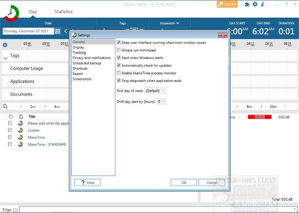This screenshot has width=299, height=213.
Task: Click the 'ManicTime - STANDARD' row title
Action: pyautogui.click(x=47, y=144)
